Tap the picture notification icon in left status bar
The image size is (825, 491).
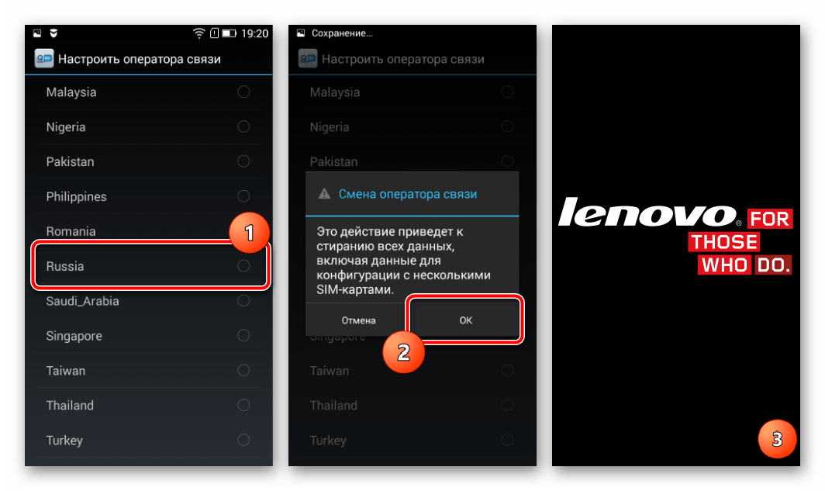coord(37,33)
